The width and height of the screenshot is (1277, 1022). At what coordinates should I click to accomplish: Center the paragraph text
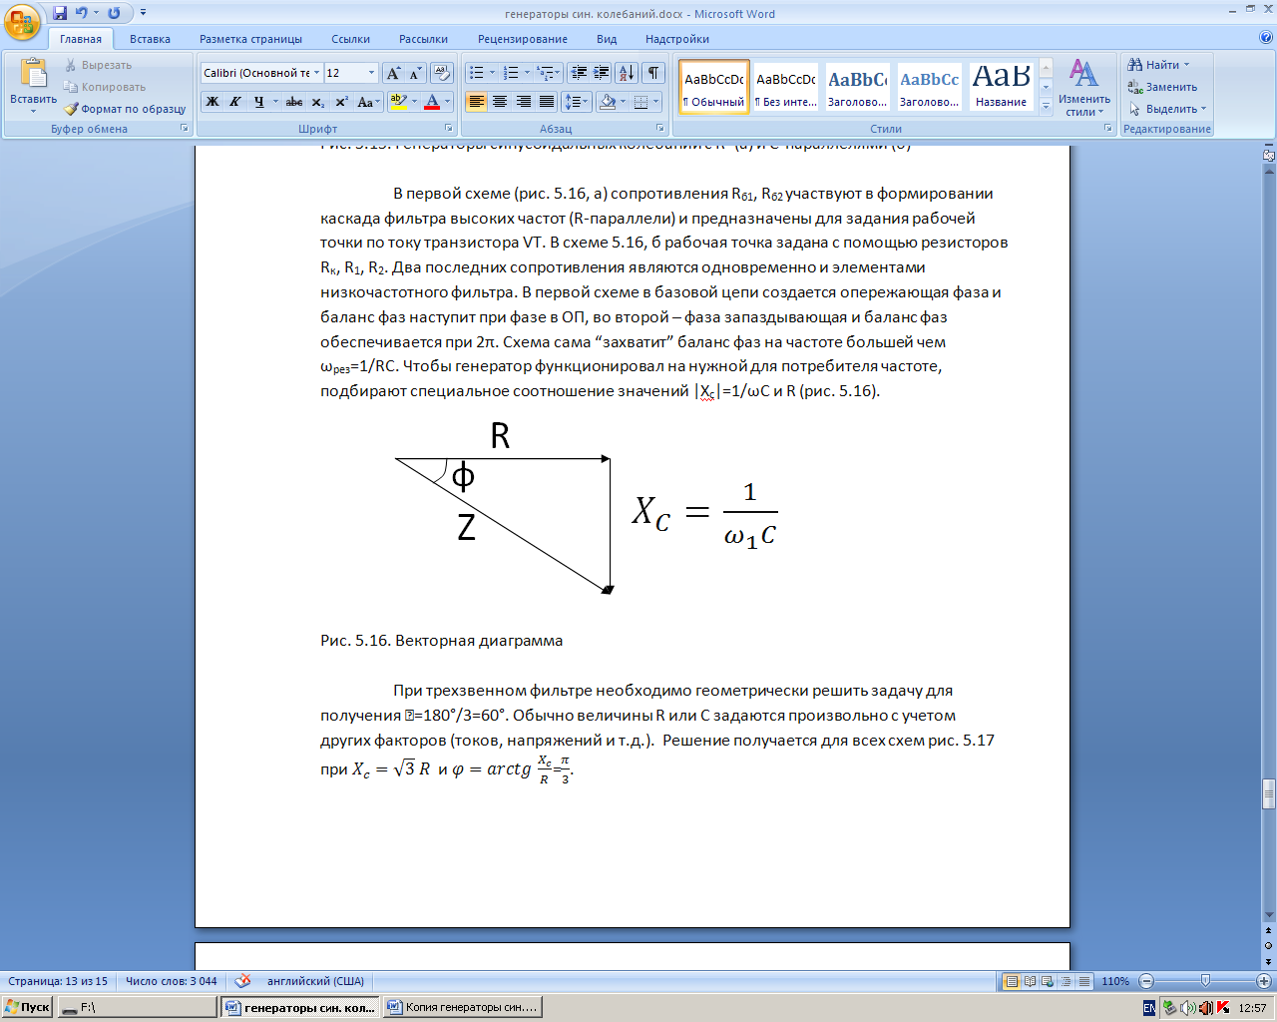pyautogui.click(x=500, y=102)
